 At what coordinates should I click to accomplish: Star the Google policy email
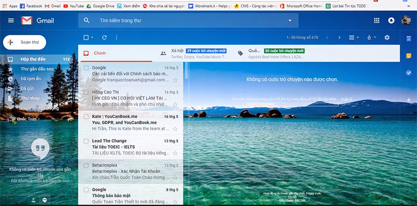[175, 80]
